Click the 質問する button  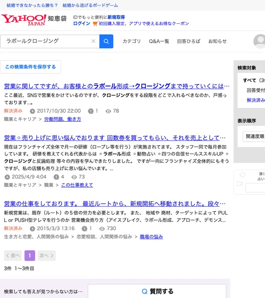tap(157, 291)
